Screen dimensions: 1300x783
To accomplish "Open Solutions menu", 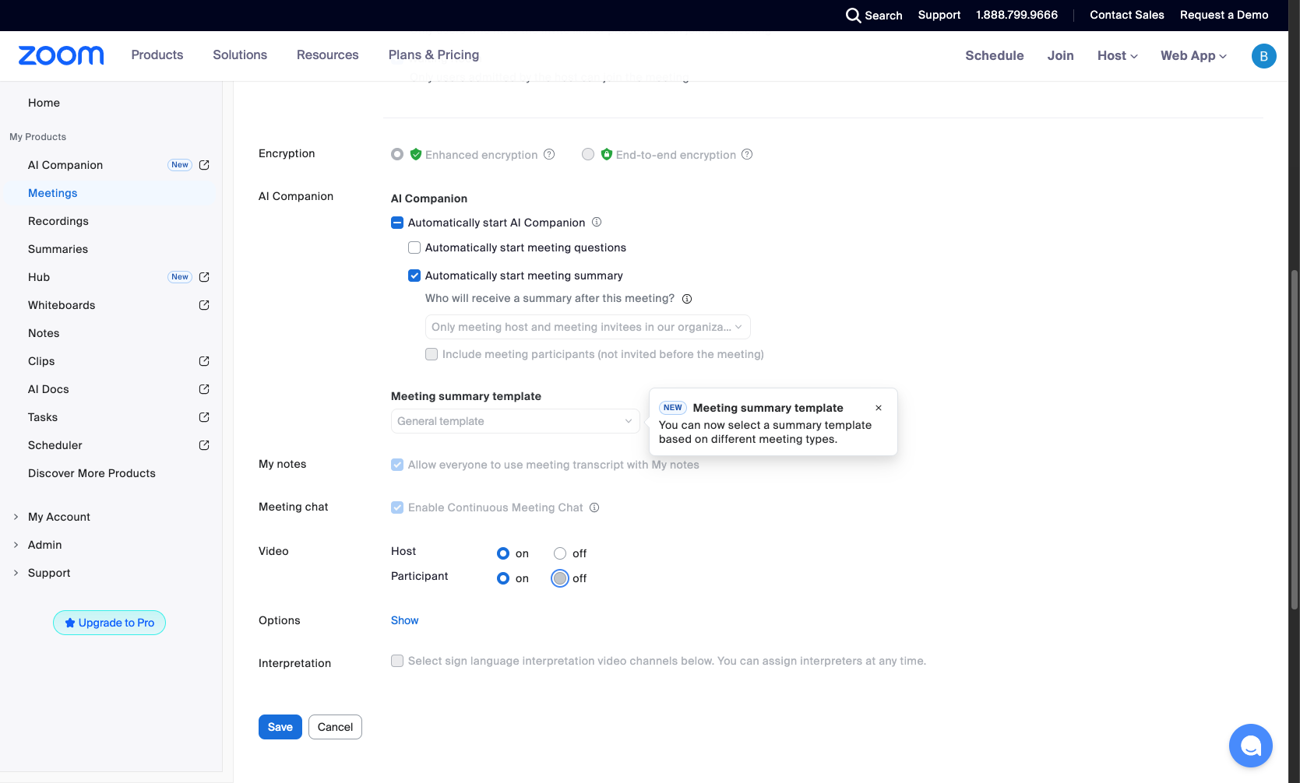I will point(240,55).
